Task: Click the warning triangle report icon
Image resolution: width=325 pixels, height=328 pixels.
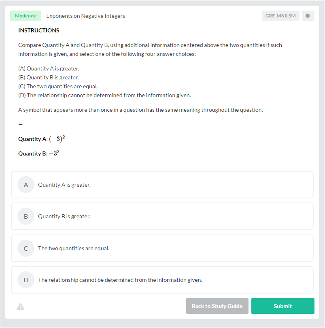Action: [20, 307]
